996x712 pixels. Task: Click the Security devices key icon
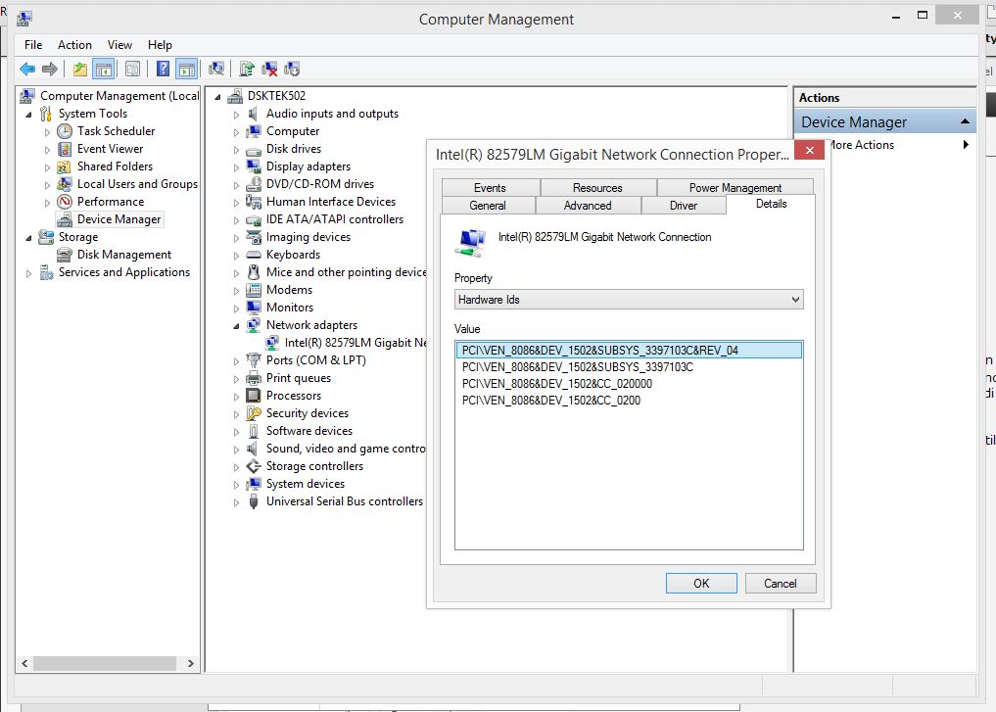(x=254, y=413)
